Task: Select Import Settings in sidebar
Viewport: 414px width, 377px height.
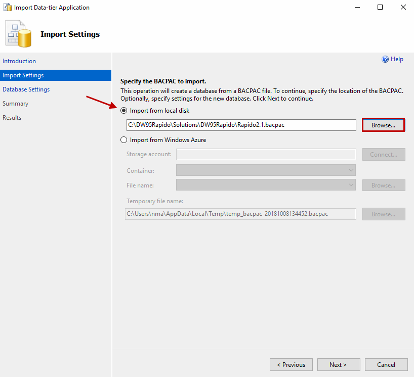Action: 23,75
